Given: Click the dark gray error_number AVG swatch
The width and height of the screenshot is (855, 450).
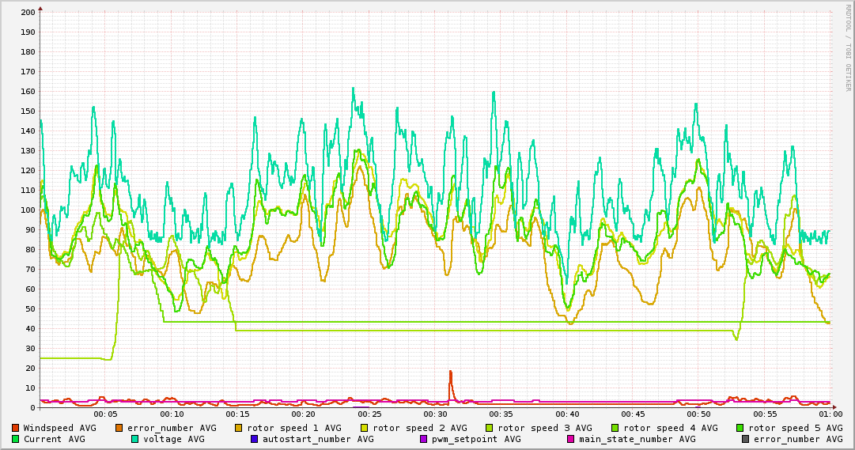Looking at the screenshot, I should click(745, 439).
